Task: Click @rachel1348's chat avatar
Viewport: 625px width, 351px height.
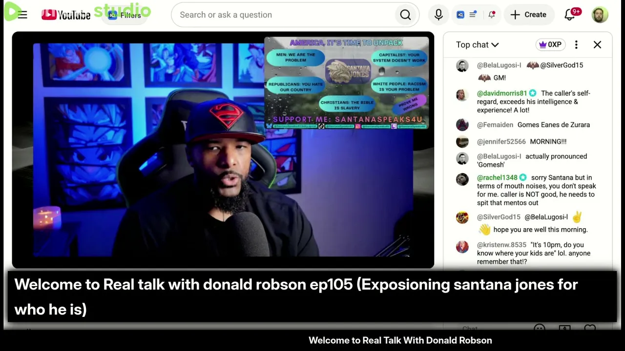Action: pyautogui.click(x=462, y=179)
